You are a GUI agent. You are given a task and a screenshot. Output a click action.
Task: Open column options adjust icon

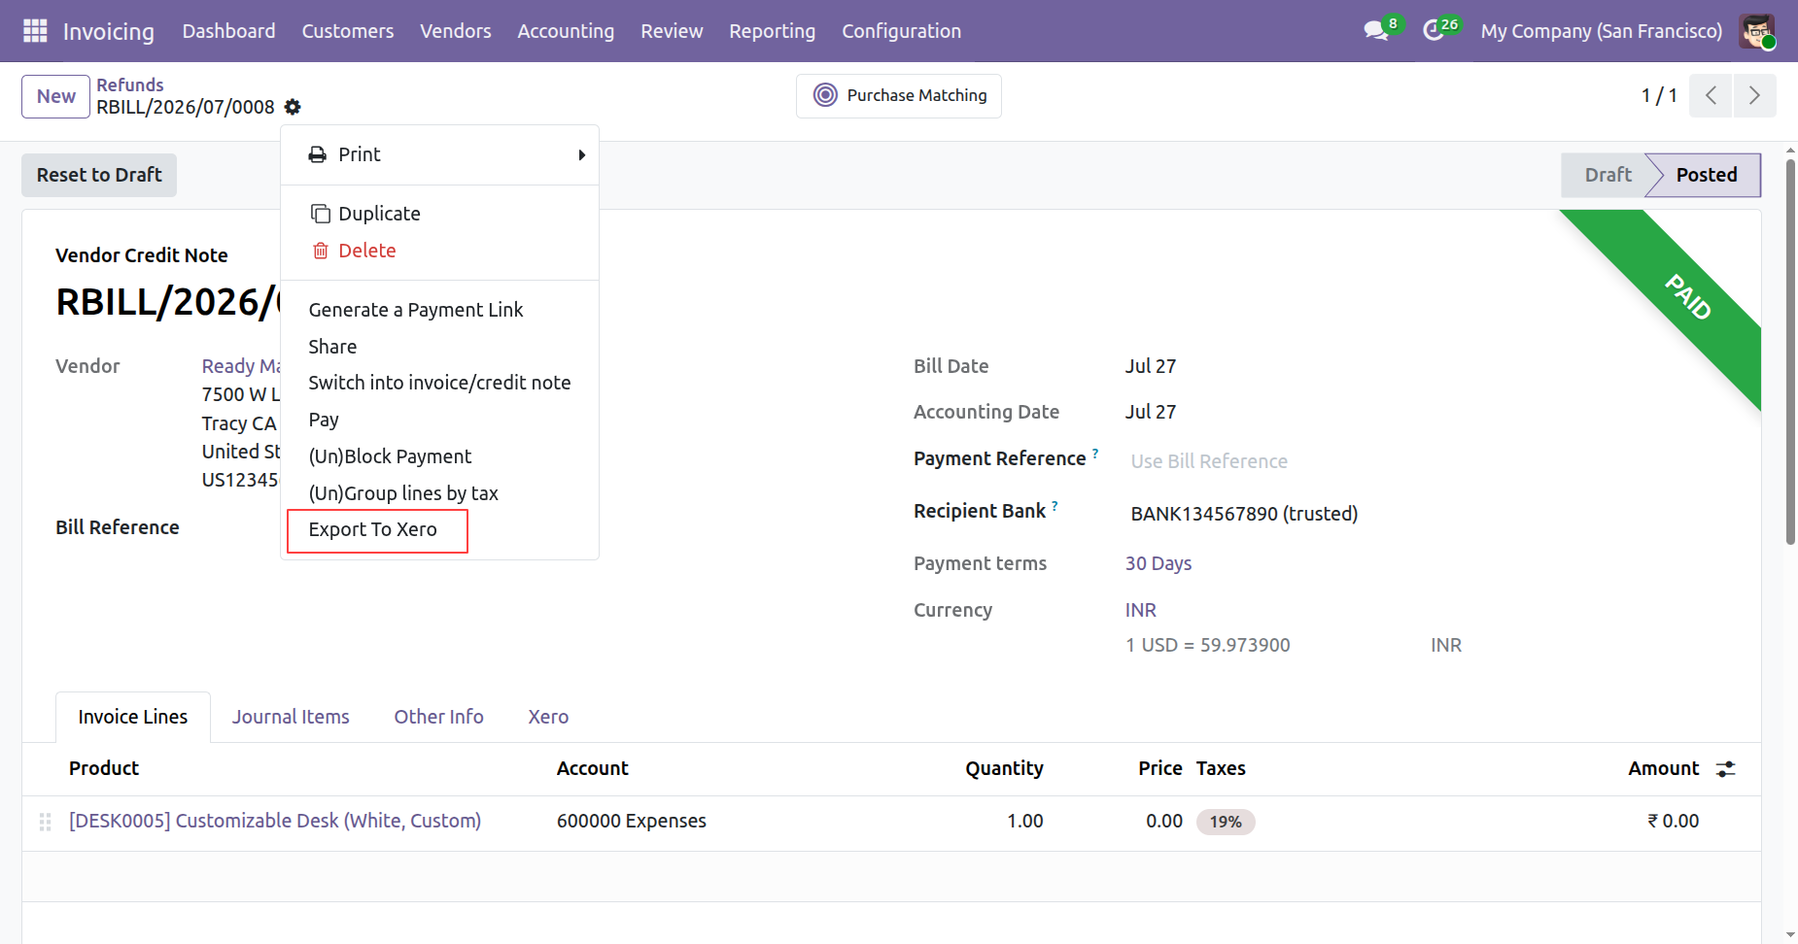tap(1726, 769)
